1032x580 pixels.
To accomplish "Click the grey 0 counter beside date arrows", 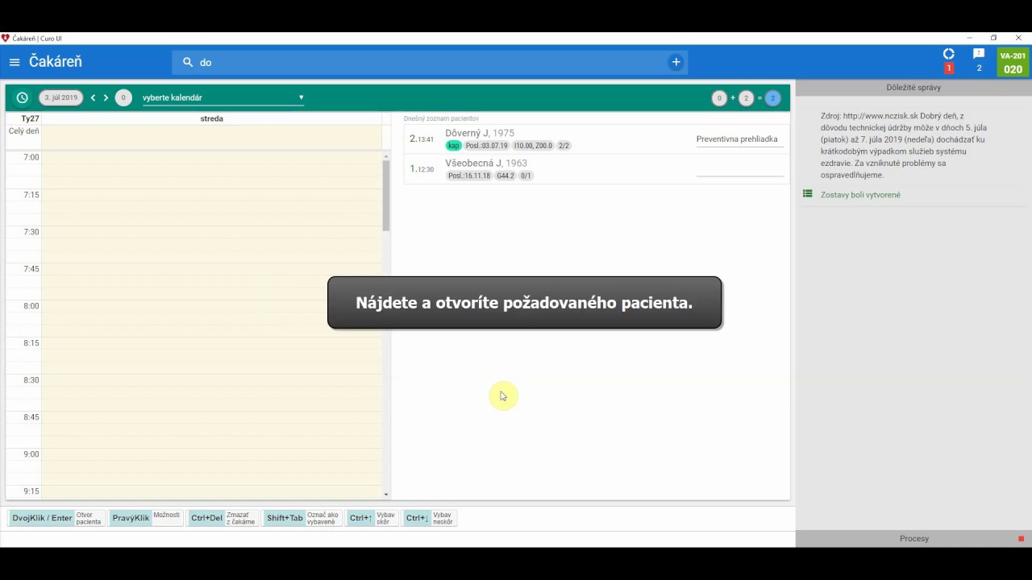I will coord(123,97).
